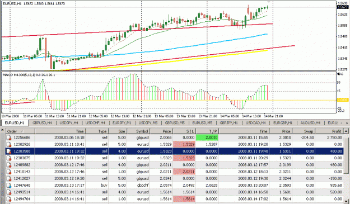
Task: Click the order icon beside 12383588
Action: point(9,151)
